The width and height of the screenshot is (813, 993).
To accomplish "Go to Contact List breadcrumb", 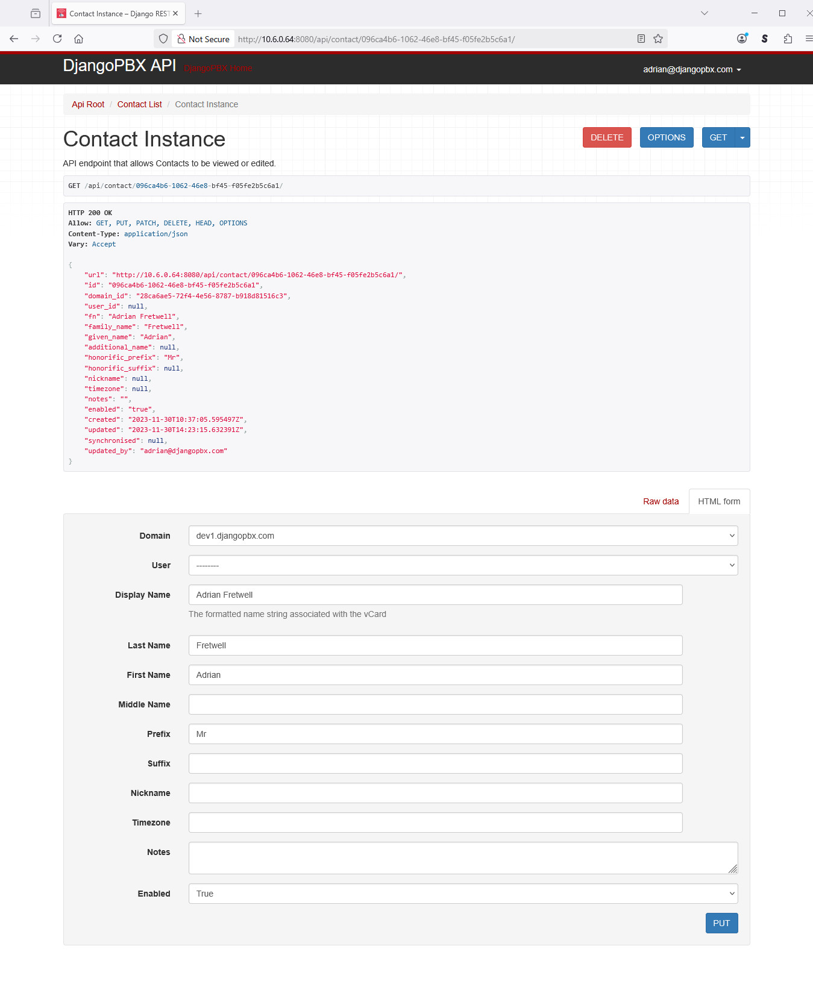I will (140, 104).
